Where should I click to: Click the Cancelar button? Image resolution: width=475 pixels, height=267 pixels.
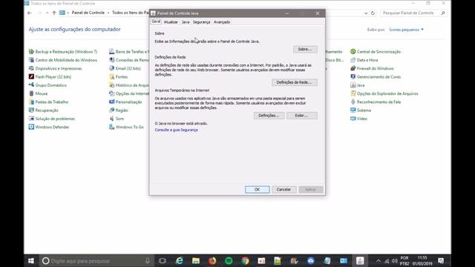(284, 190)
